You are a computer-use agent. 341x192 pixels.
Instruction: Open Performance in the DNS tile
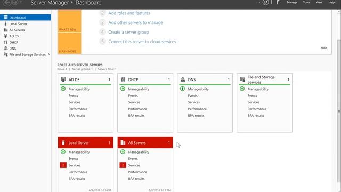[x=197, y=109]
